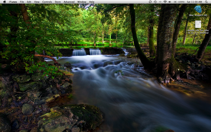The height and width of the screenshot is (132, 211).
Task: Click the (100%) battery percentage text
Action: click(181, 2)
